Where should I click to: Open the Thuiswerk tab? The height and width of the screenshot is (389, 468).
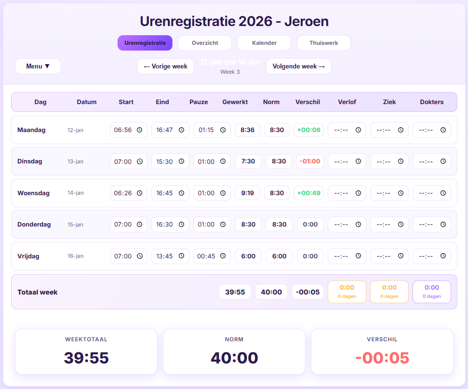(323, 42)
